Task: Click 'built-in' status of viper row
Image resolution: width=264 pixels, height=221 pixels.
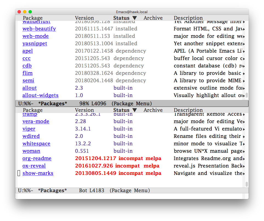Action: pos(123,129)
